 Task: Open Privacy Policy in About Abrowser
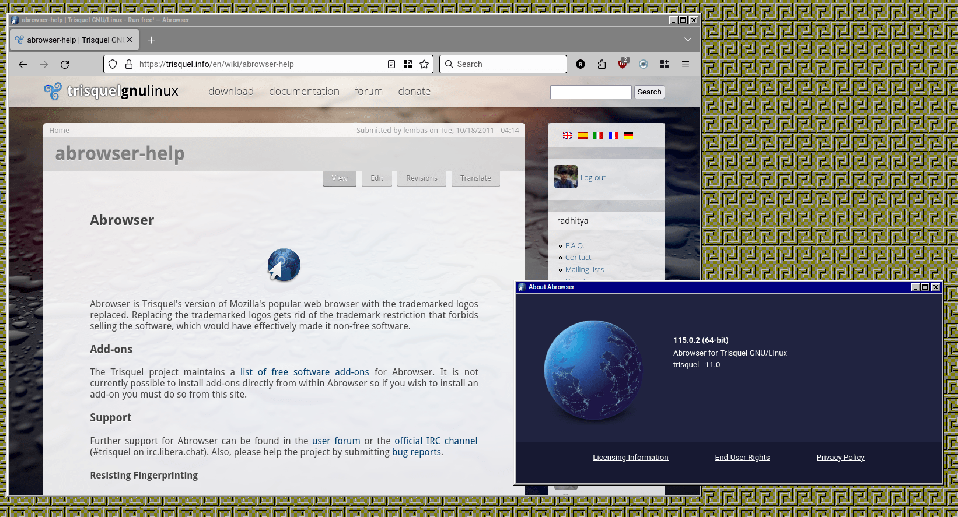point(841,458)
